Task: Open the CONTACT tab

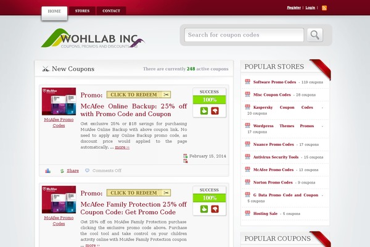Action: [111, 11]
